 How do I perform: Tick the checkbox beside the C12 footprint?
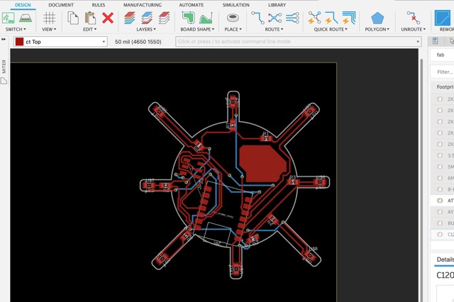440,235
